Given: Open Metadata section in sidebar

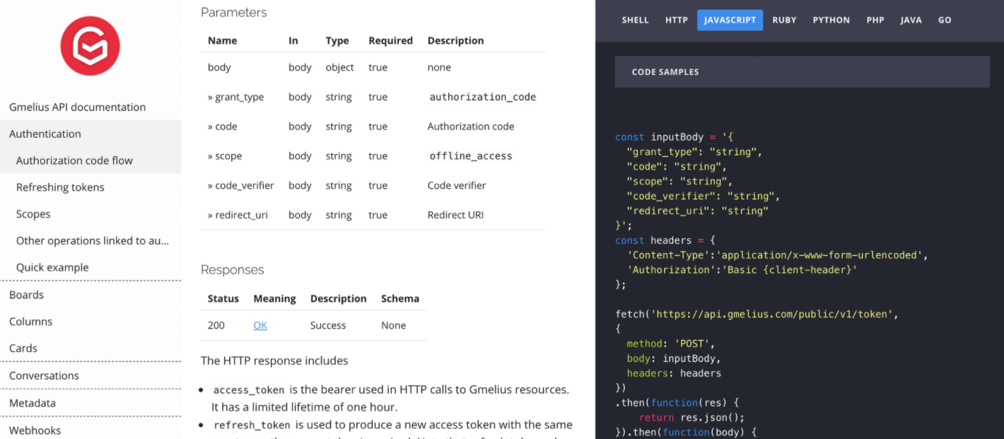Looking at the screenshot, I should tap(91, 403).
